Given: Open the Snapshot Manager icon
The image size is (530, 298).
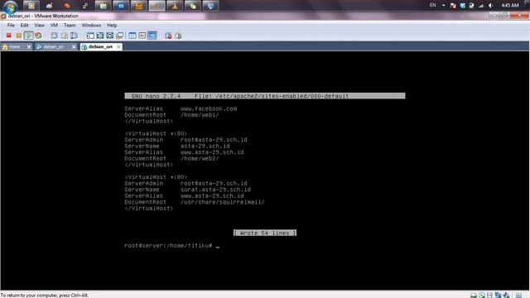Looking at the screenshot, I should 74,36.
